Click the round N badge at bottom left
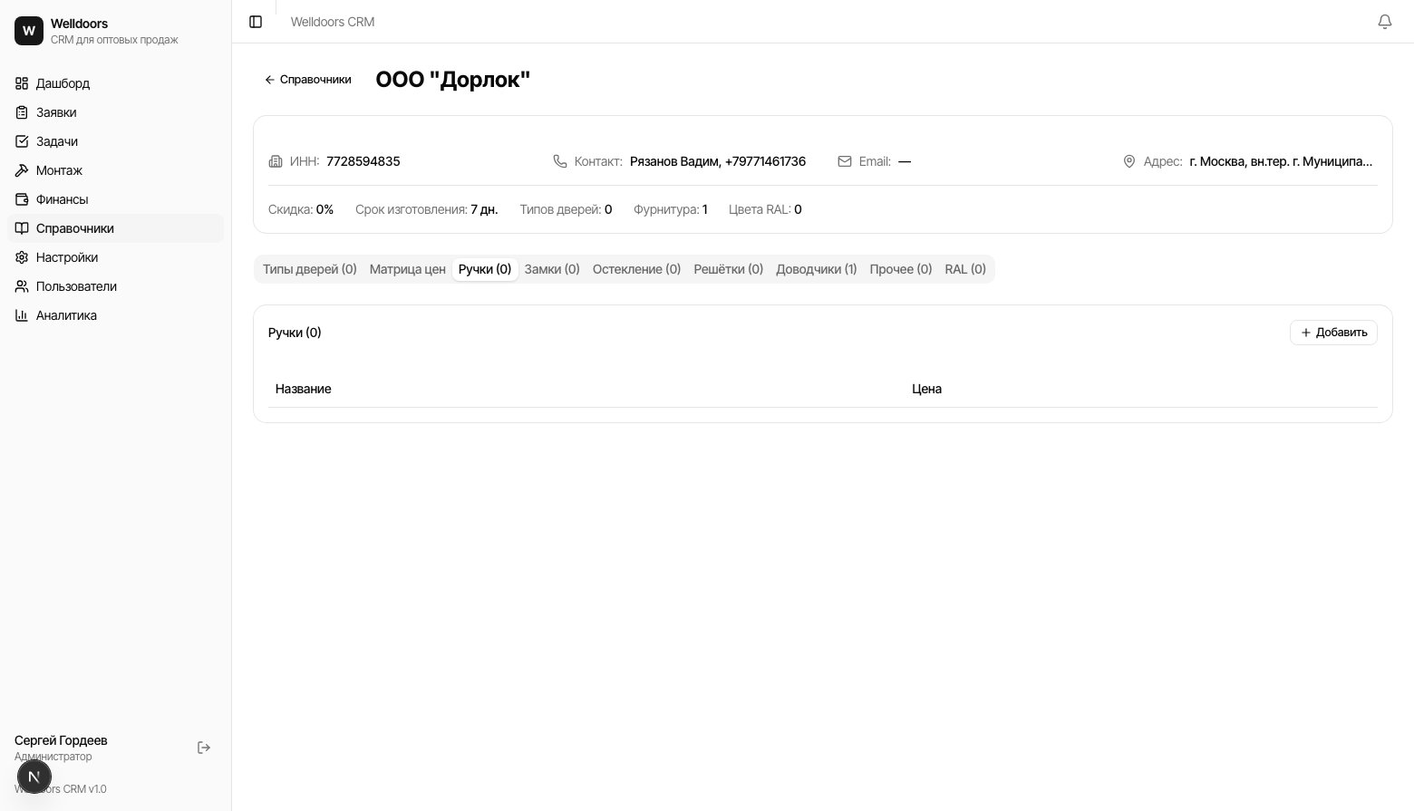The height and width of the screenshot is (811, 1414). pyautogui.click(x=34, y=777)
